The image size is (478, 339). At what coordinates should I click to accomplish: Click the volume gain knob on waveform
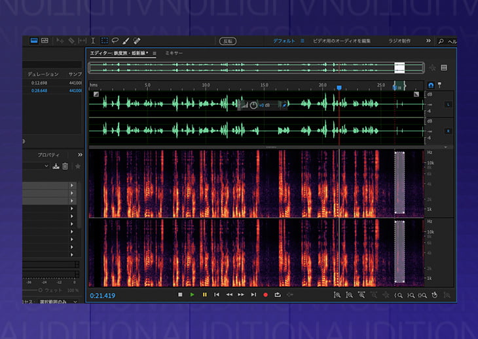click(254, 105)
